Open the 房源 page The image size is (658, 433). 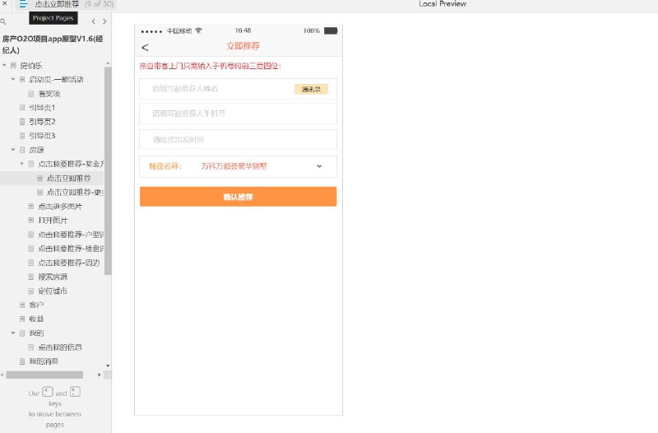[x=36, y=150]
